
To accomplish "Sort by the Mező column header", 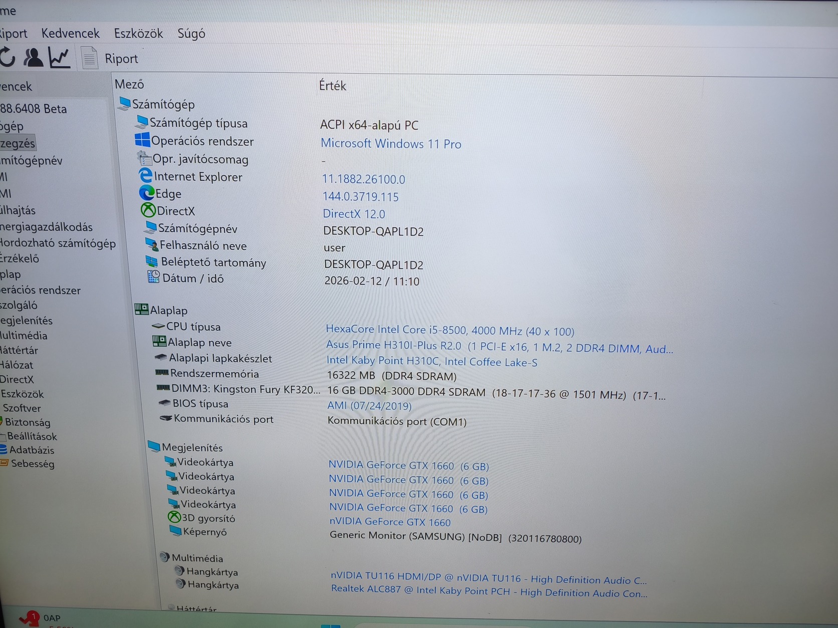I will pyautogui.click(x=129, y=84).
